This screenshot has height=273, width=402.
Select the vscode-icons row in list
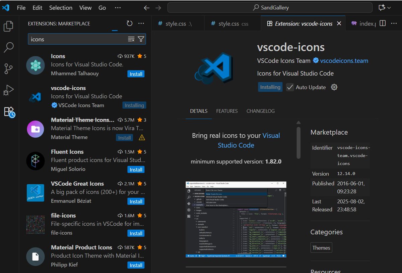click(x=85, y=97)
